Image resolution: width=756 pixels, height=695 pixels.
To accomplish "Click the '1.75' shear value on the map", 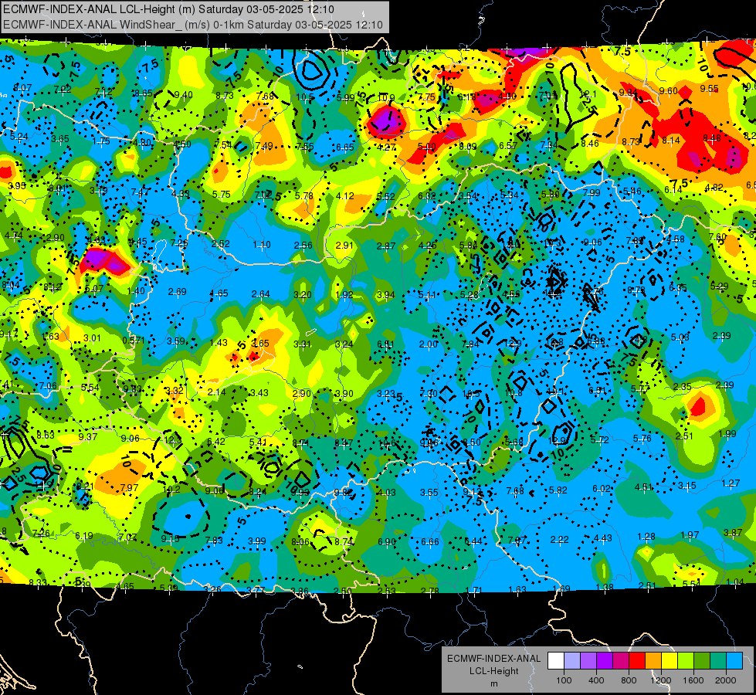I will pos(101,141).
